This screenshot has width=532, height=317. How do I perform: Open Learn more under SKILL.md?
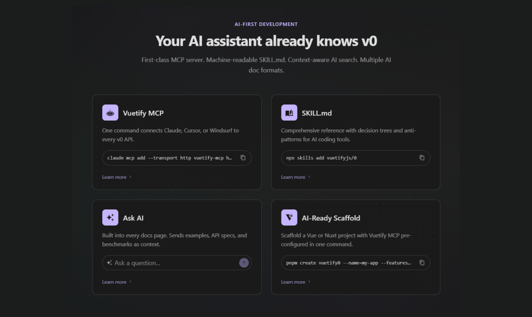(x=295, y=177)
